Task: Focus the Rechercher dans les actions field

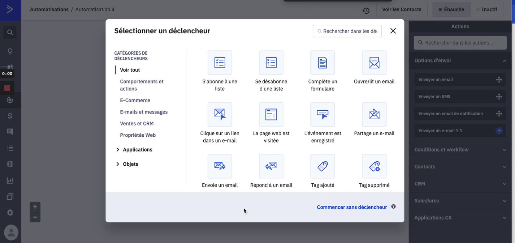Action: coord(460,43)
